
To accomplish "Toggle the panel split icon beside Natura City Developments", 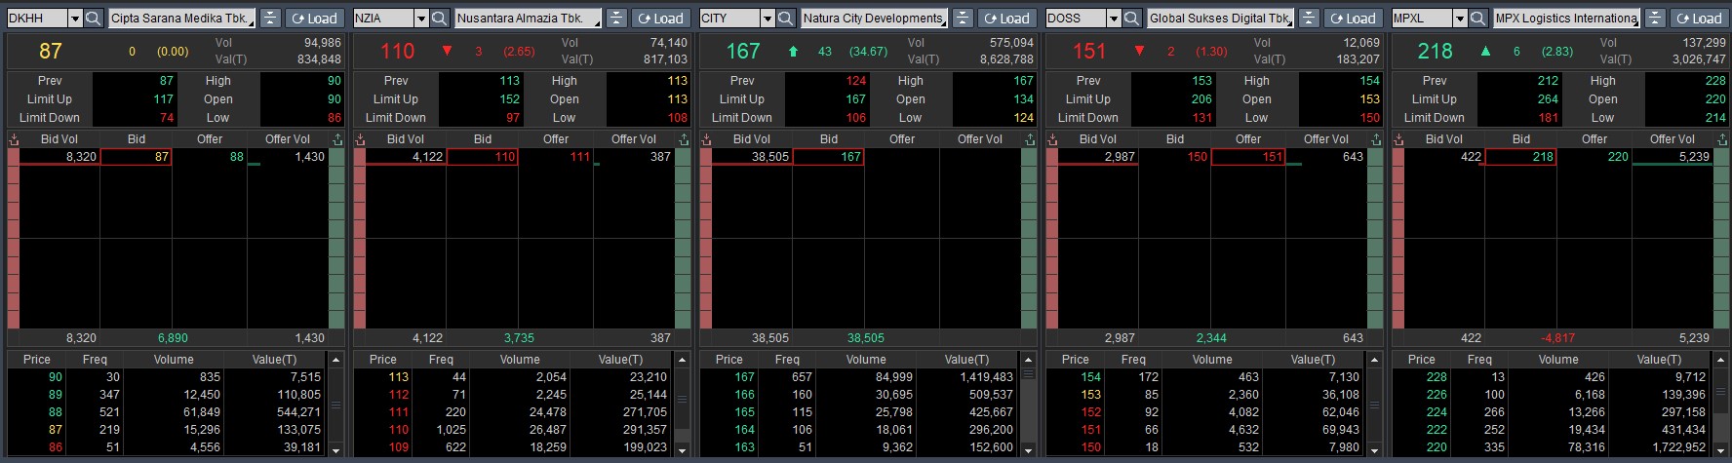I will click(963, 19).
